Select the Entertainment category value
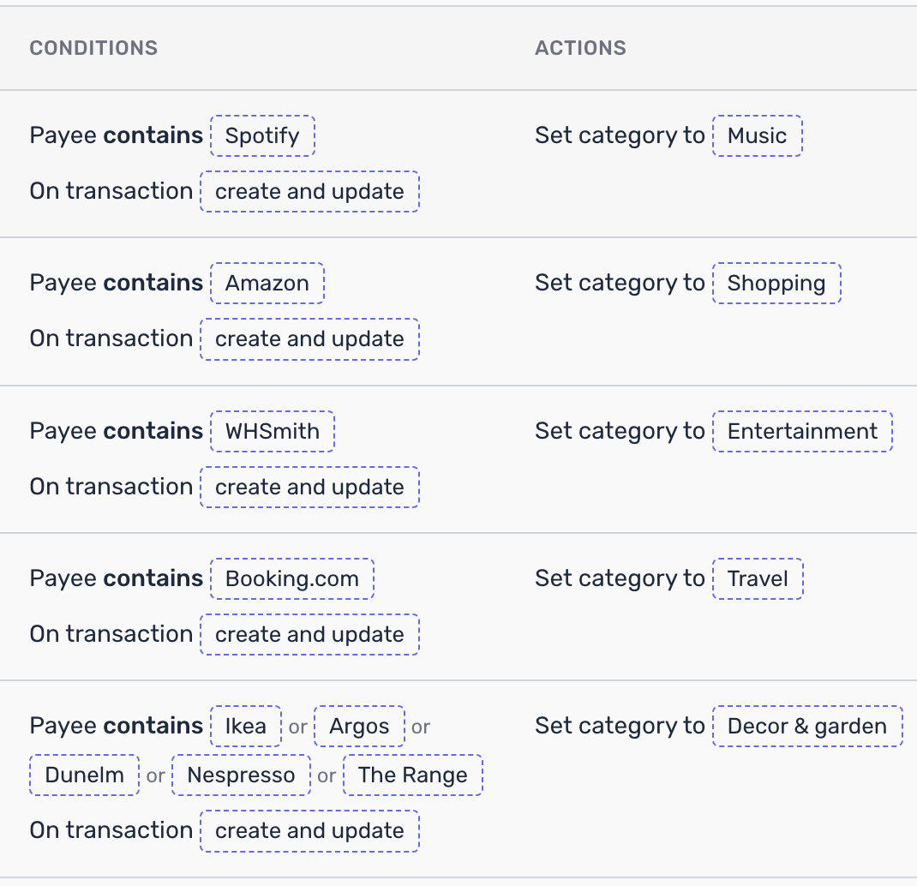Viewport: 917px width, 886px height. coord(802,431)
